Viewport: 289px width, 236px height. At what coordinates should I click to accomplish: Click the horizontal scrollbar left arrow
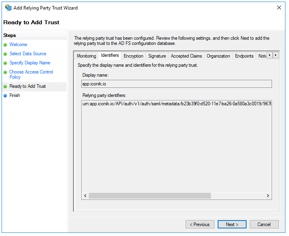(x=85, y=195)
